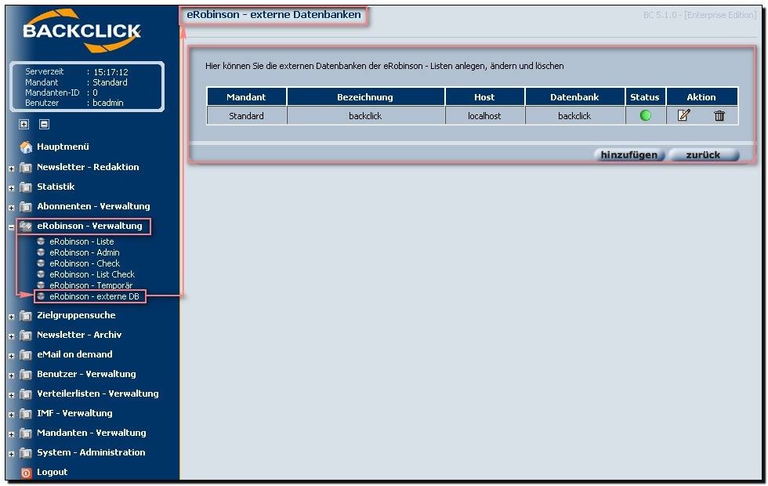Collapse all menu items icon
The width and height of the screenshot is (768, 486).
click(x=44, y=125)
